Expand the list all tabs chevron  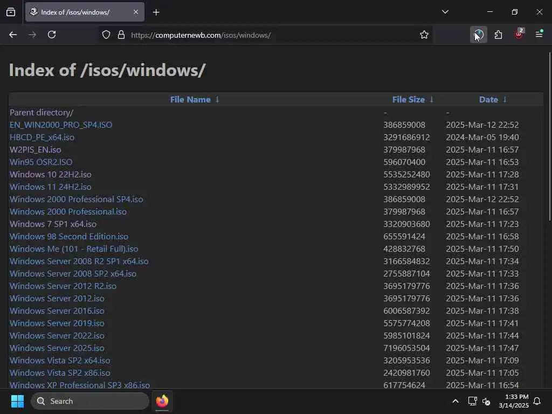(445, 12)
